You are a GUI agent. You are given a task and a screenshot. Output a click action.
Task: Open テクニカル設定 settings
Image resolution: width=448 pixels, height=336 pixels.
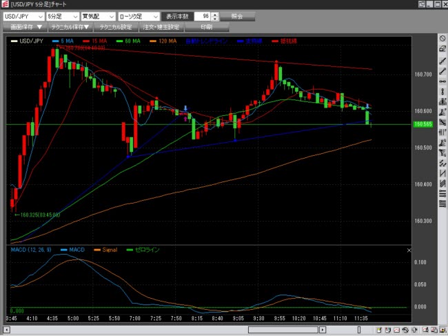[x=116, y=27]
